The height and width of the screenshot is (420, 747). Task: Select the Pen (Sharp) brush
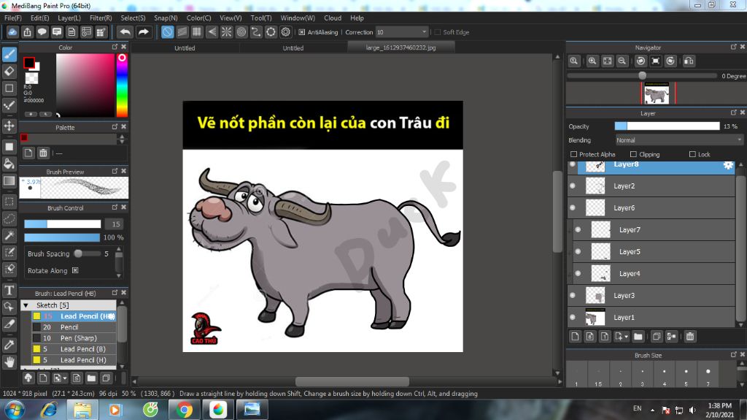(74, 338)
